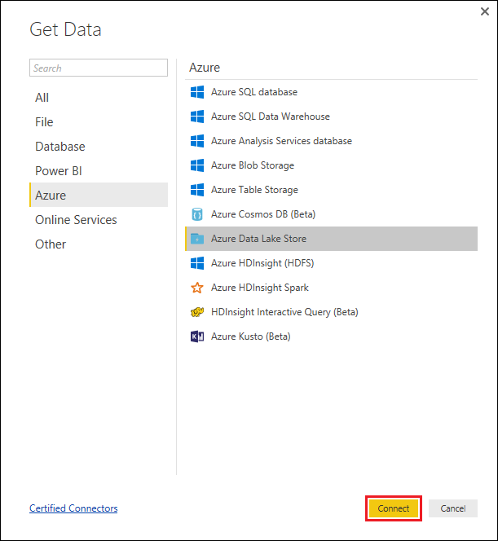
Task: Click the Azure Data Lake Store folder icon
Action: (x=197, y=239)
